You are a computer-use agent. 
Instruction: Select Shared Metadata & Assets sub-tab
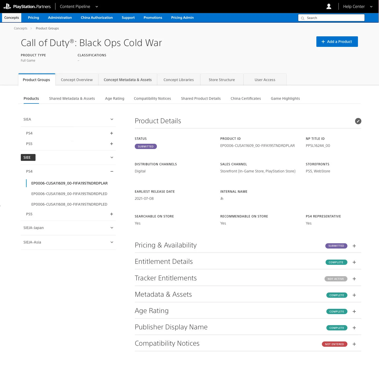72,98
